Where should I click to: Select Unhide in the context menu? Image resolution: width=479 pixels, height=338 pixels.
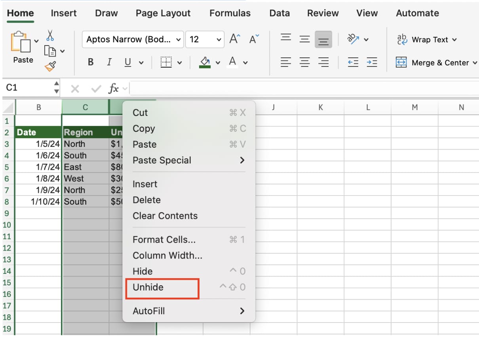[x=148, y=287]
